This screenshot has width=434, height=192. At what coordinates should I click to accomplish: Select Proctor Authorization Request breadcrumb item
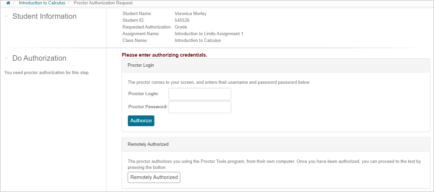(x=103, y=3)
